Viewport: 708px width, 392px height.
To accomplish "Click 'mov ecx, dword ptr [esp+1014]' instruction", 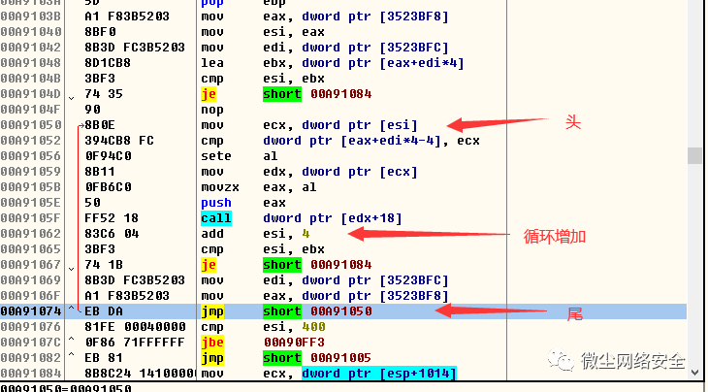I will tap(329, 374).
